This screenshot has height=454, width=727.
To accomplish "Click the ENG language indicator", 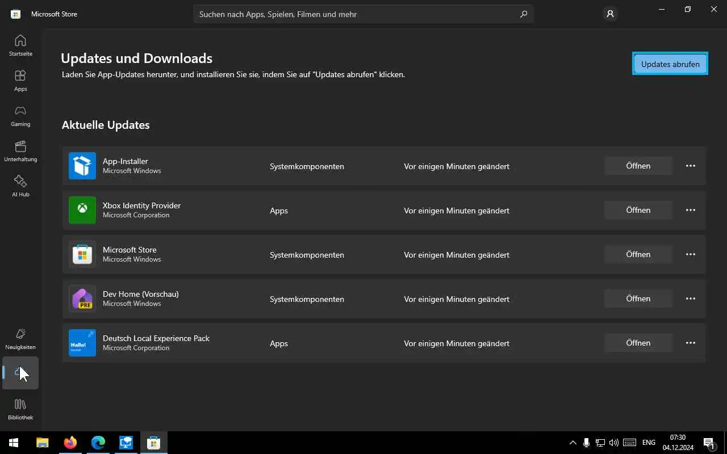I will point(649,443).
